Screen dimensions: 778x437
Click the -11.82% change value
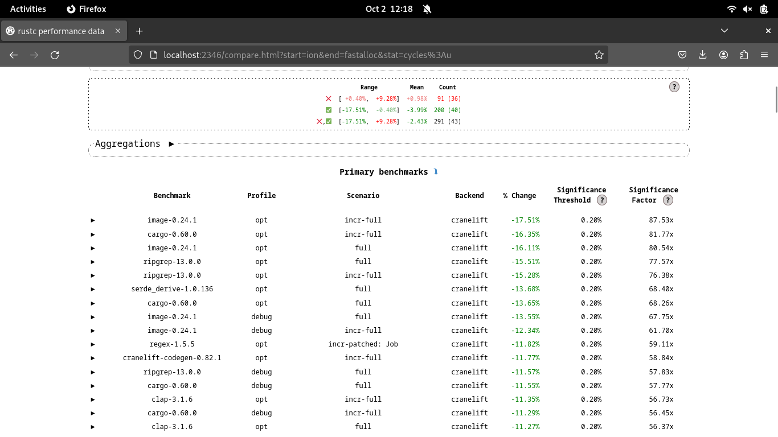[x=525, y=344]
